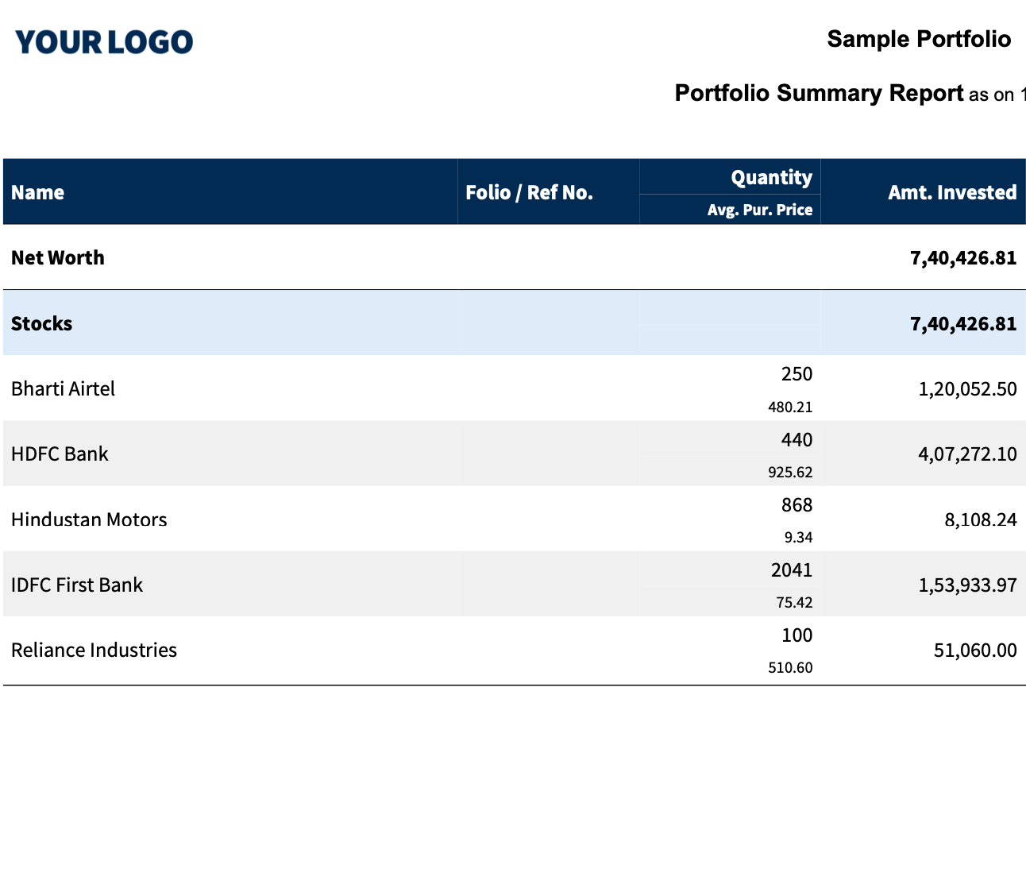Click IDFC First Bank average price 75.42

[794, 602]
